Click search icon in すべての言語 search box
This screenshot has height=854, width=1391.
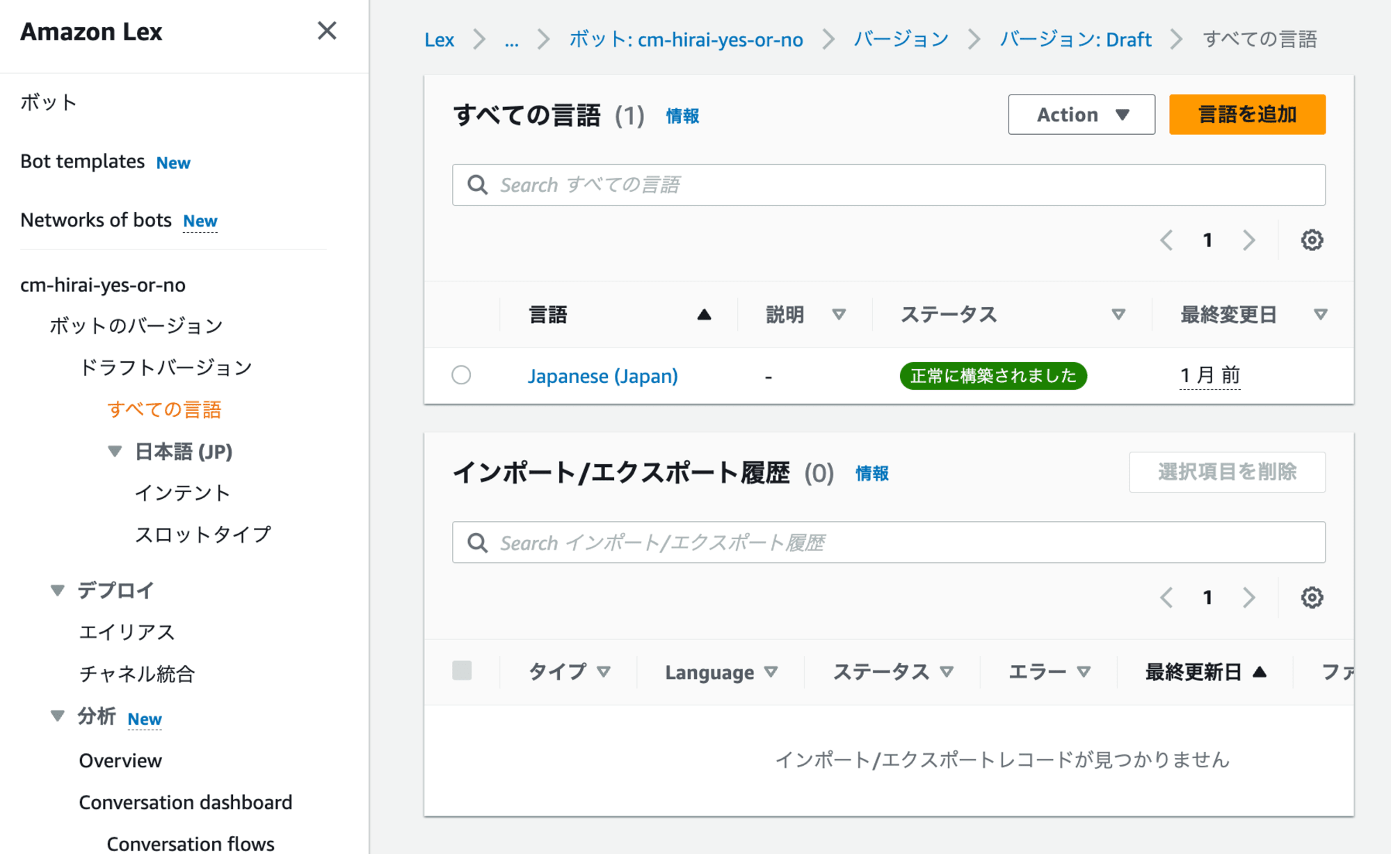tap(477, 185)
